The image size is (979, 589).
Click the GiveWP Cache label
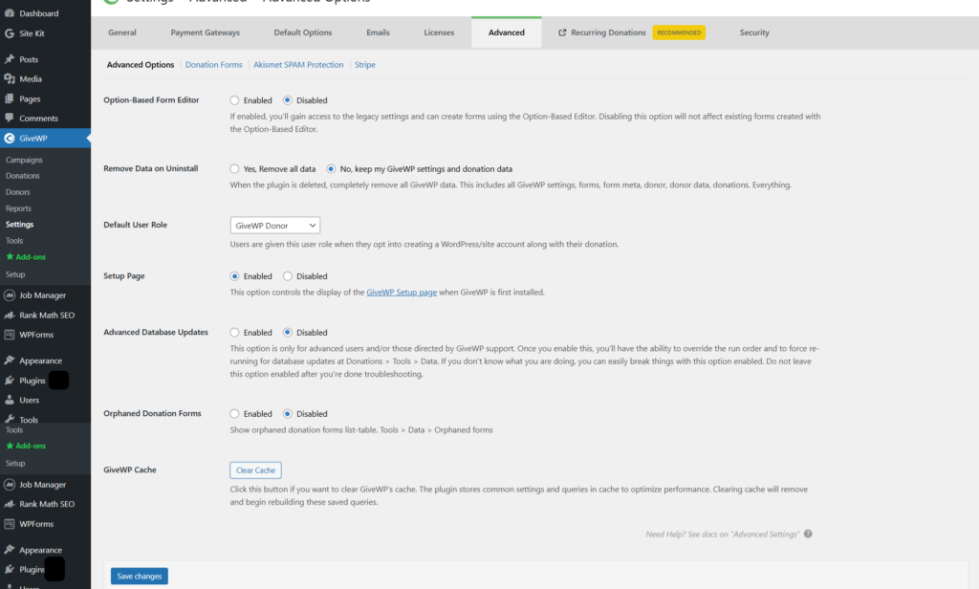tap(130, 469)
